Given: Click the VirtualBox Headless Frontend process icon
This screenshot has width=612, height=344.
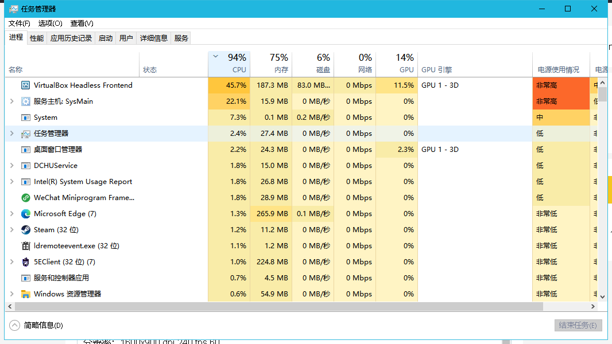Looking at the screenshot, I should click(25, 85).
